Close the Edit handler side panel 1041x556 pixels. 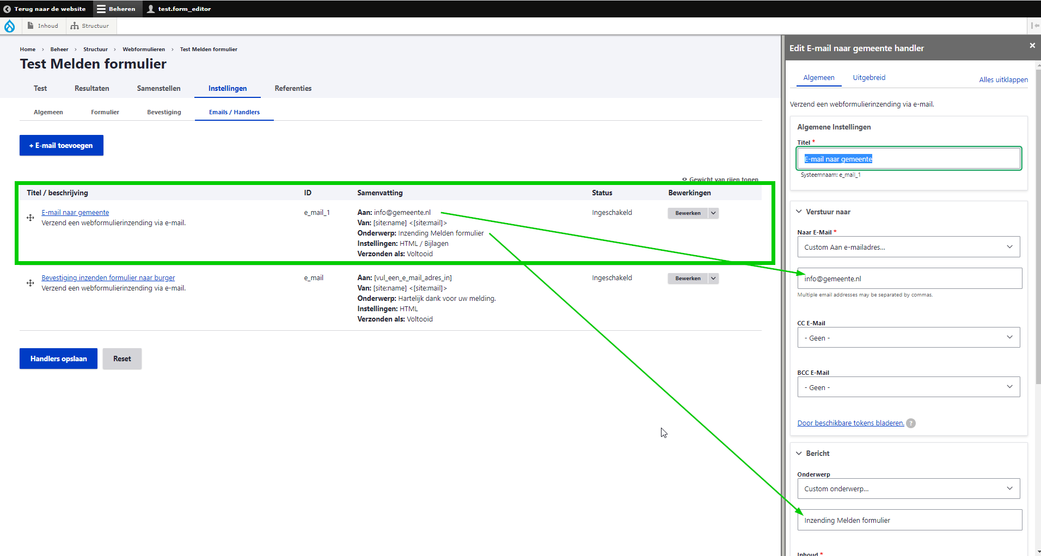(x=1032, y=46)
